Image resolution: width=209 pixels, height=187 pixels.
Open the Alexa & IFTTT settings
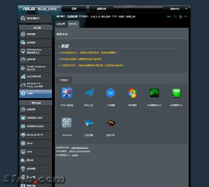coord(36,135)
